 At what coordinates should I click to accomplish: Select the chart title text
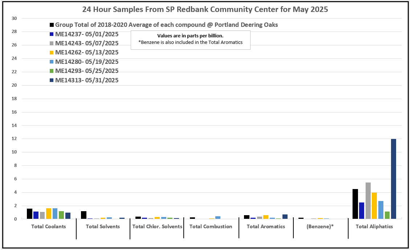pos(205,9)
